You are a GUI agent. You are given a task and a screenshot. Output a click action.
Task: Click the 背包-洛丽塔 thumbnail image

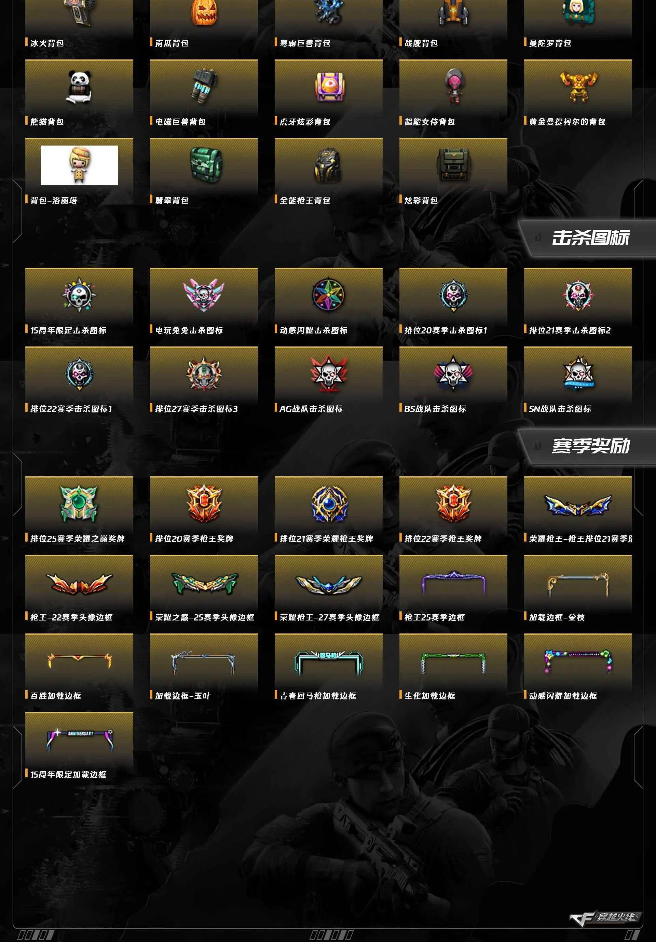tap(79, 165)
